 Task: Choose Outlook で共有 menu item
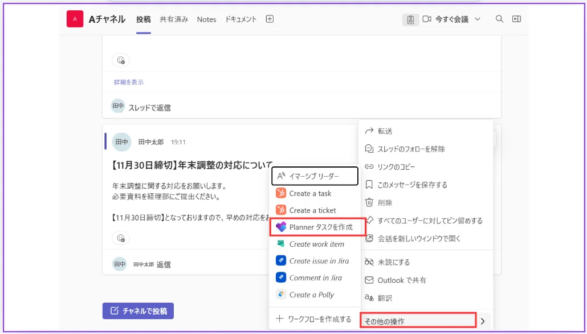[x=426, y=280]
